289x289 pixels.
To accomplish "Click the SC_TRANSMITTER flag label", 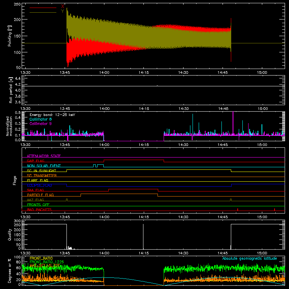I will pos(42,175).
